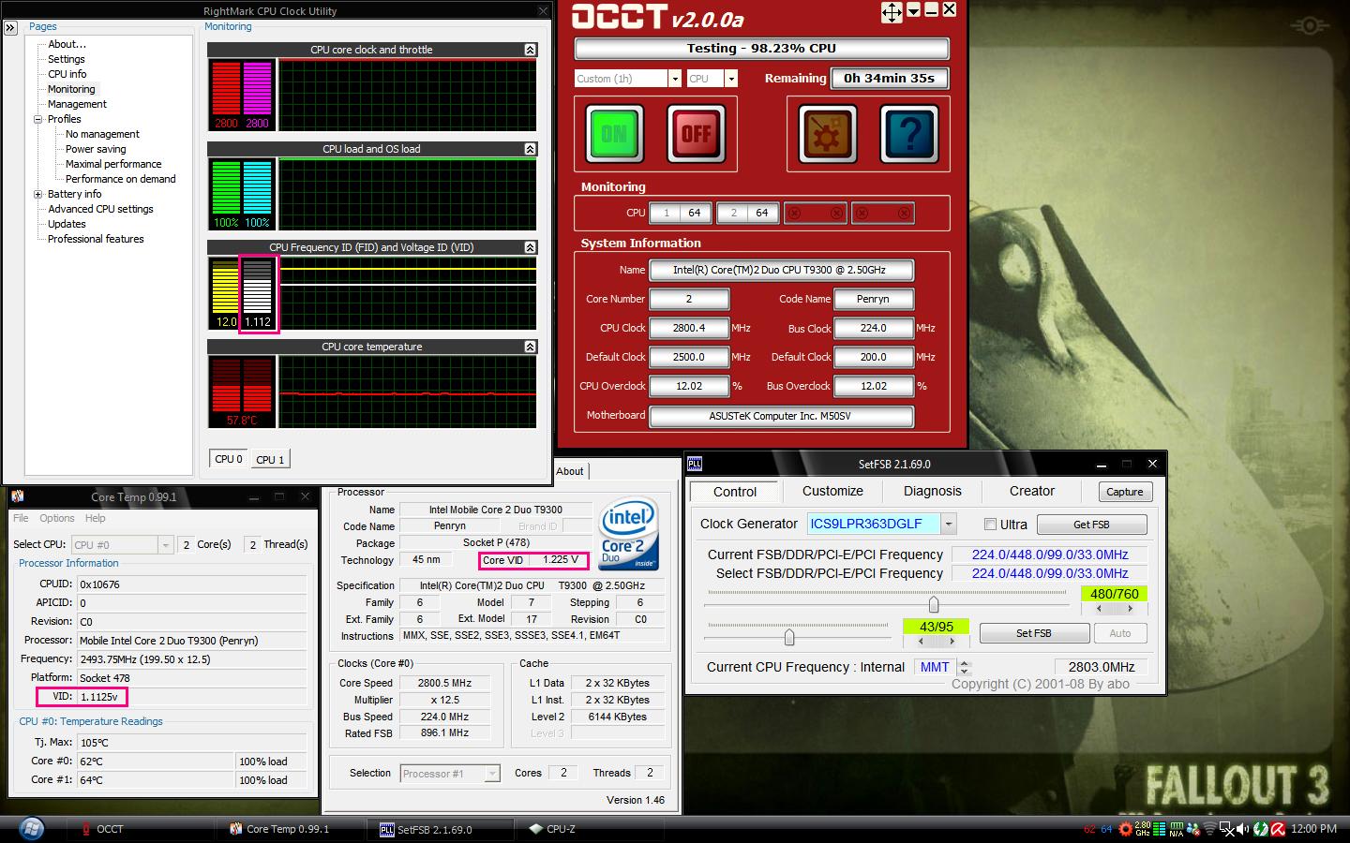Collapse the RightMark pages sidebar arrow
Image resolution: width=1350 pixels, height=843 pixels.
(10, 28)
